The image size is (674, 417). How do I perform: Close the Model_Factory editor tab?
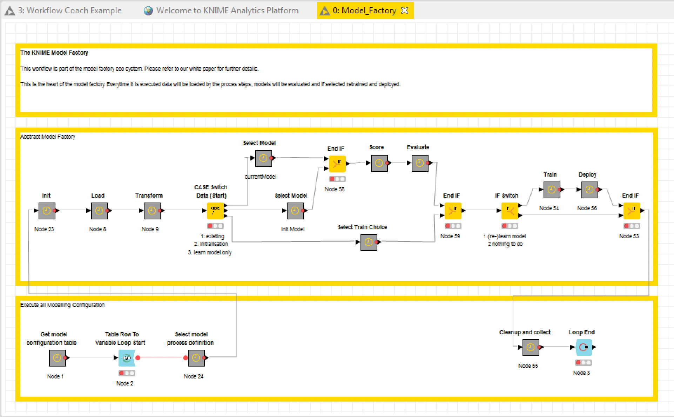pos(405,11)
